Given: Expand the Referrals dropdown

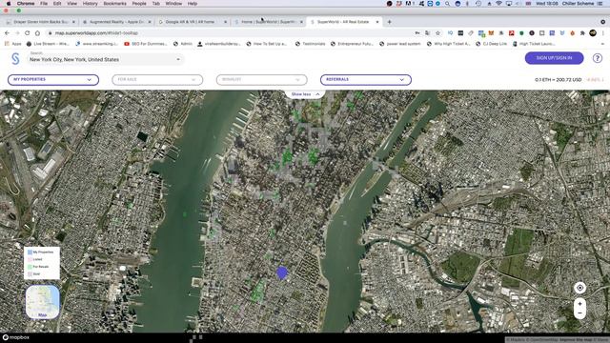Looking at the screenshot, I should [x=366, y=80].
